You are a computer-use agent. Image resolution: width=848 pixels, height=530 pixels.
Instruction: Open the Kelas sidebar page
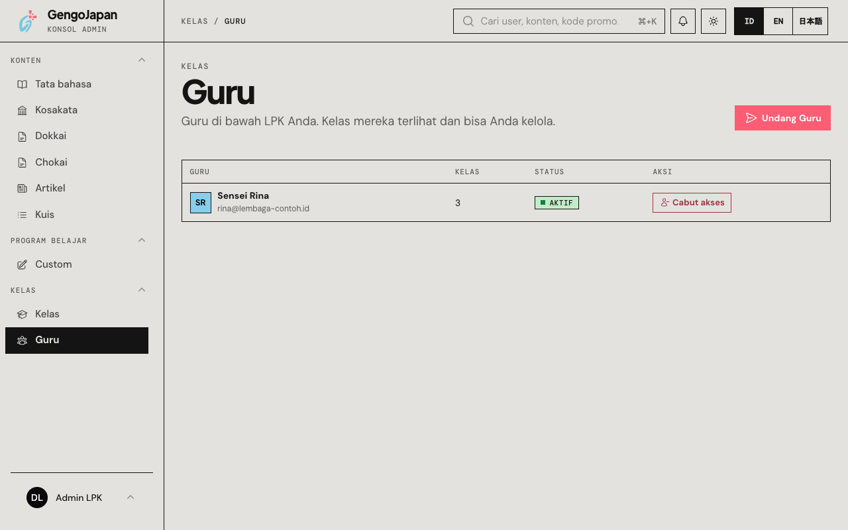tap(77, 314)
